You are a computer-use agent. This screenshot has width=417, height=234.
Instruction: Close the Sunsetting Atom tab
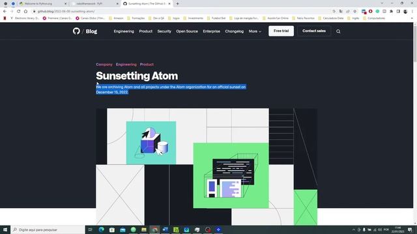pos(169,4)
